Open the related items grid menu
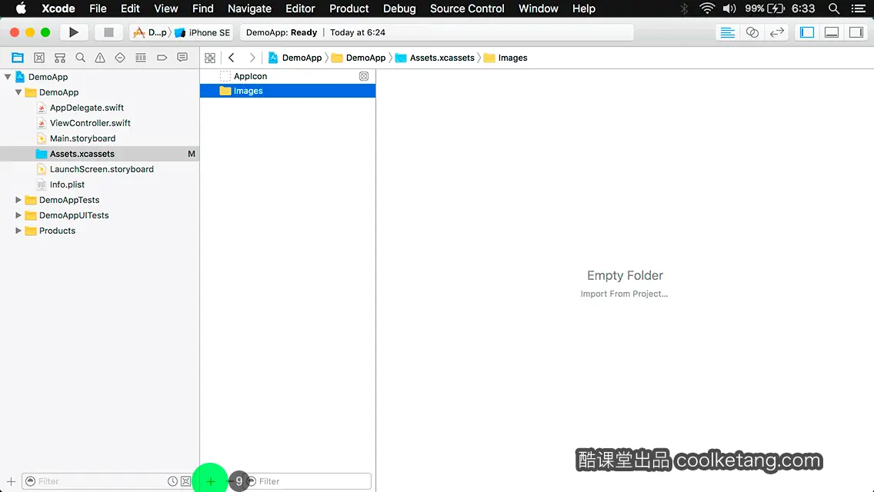874x492 pixels. pyautogui.click(x=210, y=58)
